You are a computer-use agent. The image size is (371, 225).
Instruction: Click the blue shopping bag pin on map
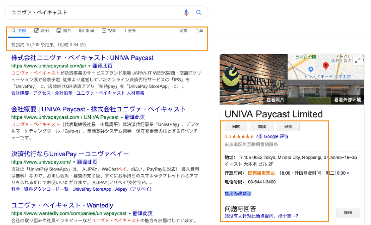pos(311,69)
